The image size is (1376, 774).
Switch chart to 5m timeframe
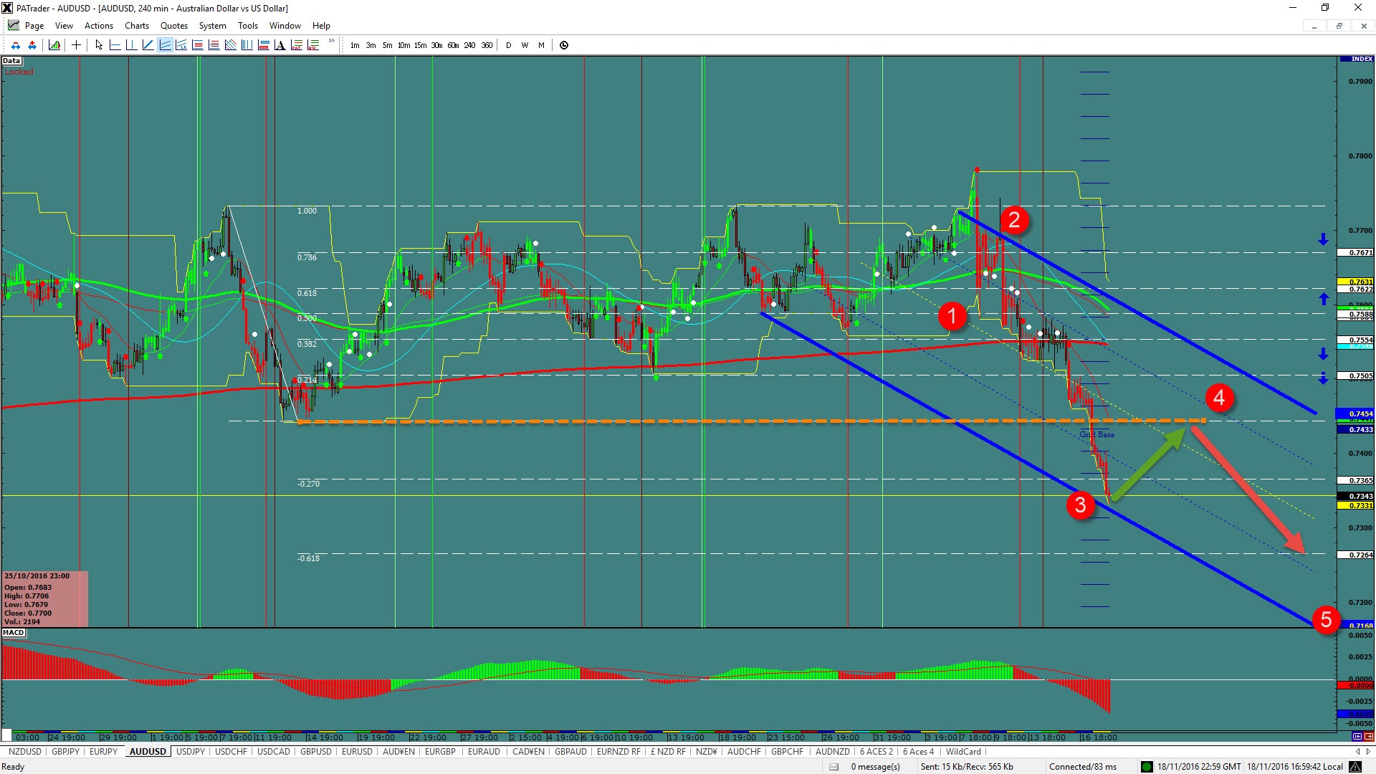pyautogui.click(x=387, y=45)
